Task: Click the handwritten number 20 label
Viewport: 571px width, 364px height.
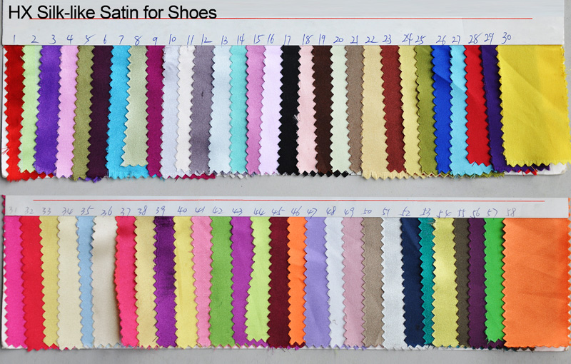Action: (338, 39)
